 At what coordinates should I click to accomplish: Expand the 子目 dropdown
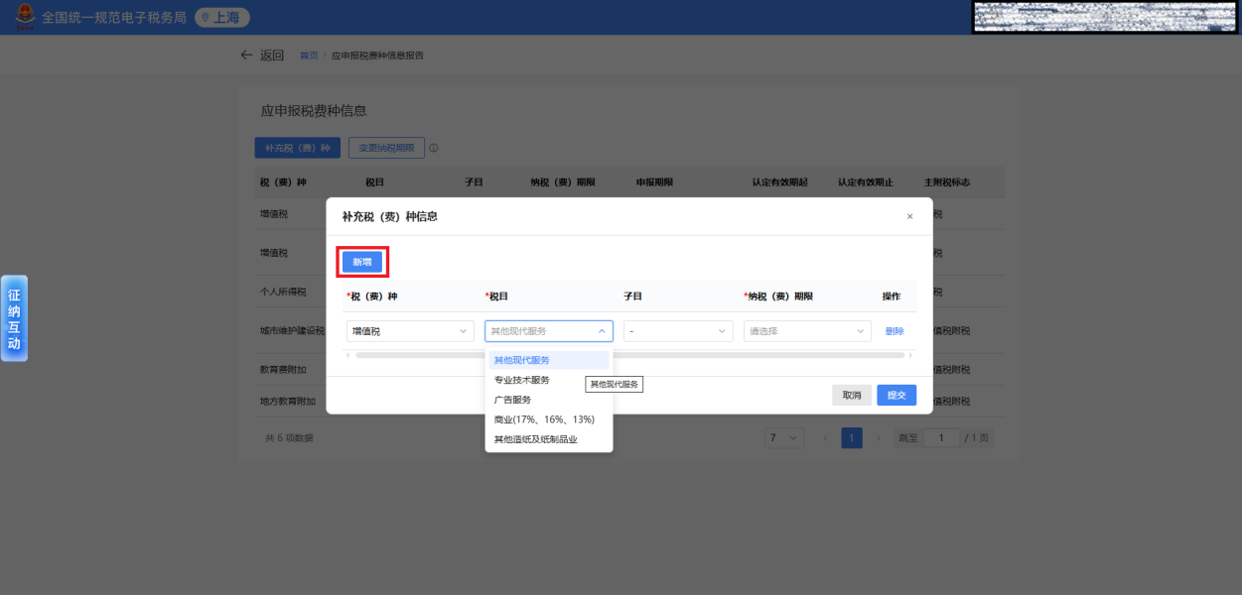pos(678,331)
